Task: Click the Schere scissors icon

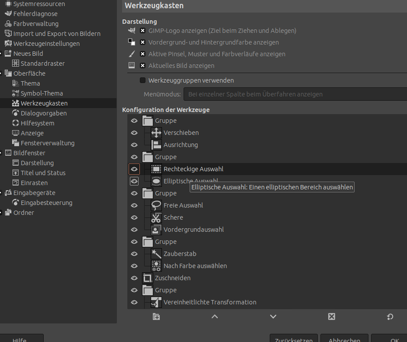Action: [156, 217]
